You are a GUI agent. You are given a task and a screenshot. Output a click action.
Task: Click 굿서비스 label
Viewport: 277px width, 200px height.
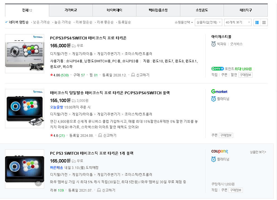tap(236, 44)
